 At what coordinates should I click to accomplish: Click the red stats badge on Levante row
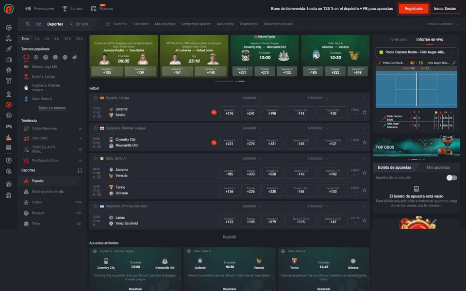214,112
